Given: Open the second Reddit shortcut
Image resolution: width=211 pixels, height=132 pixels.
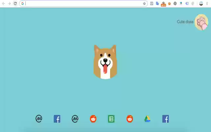Looking at the screenshot, I should (130, 119).
